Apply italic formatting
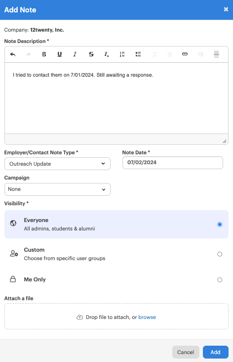The image size is (233, 362). coord(75,54)
